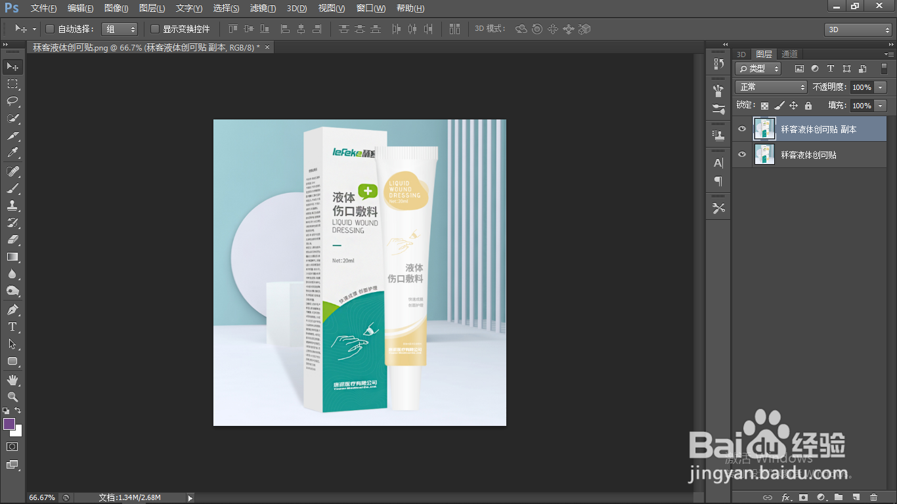
Task: Open layer style fx menu
Action: click(785, 497)
